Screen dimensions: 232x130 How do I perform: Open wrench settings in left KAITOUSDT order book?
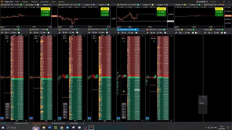tap(59, 32)
